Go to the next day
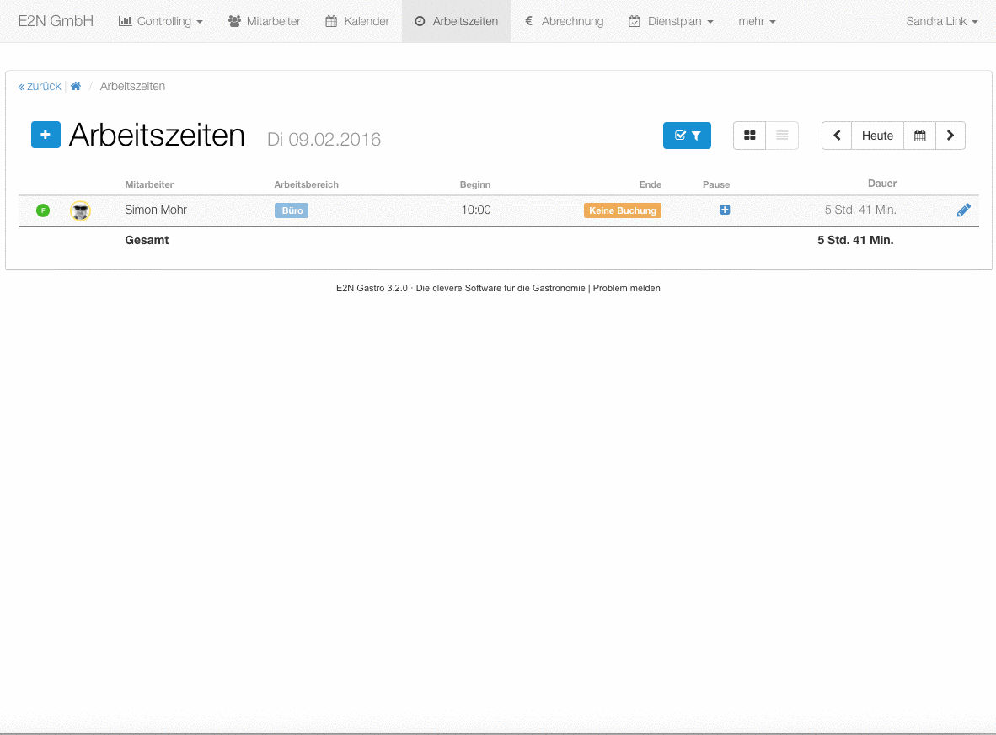 tap(950, 136)
